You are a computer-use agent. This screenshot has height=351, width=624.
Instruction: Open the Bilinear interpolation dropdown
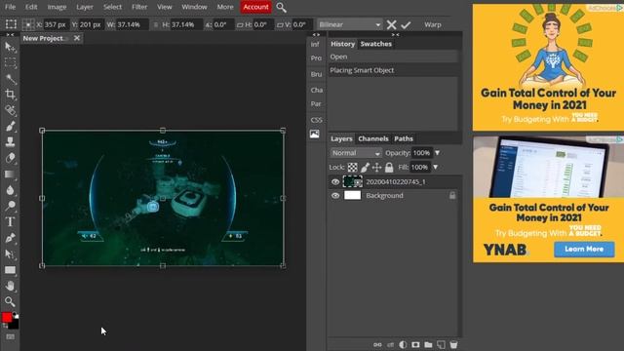point(350,24)
